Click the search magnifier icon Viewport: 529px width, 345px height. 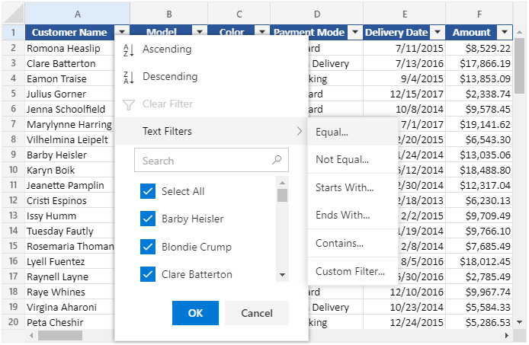(276, 161)
